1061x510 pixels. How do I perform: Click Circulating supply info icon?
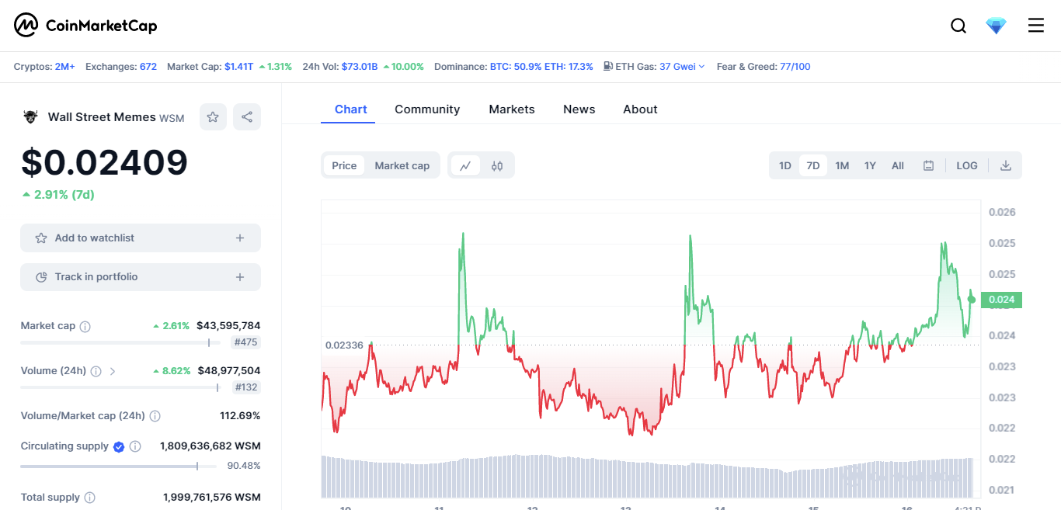[135, 446]
